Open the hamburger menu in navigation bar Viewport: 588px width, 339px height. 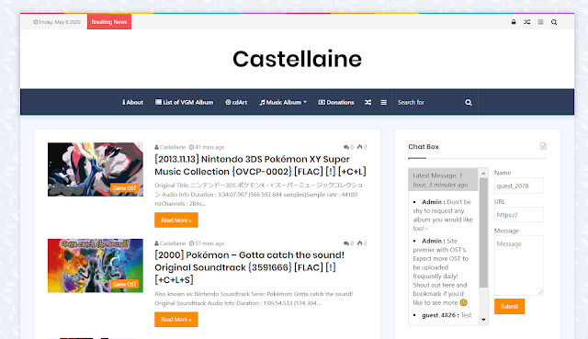pyautogui.click(x=384, y=102)
